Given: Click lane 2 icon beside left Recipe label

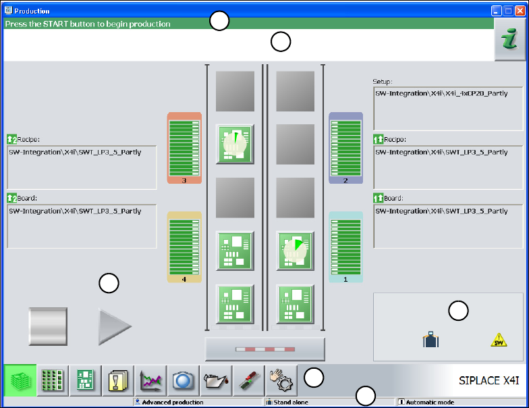Looking at the screenshot, I should click(x=12, y=139).
